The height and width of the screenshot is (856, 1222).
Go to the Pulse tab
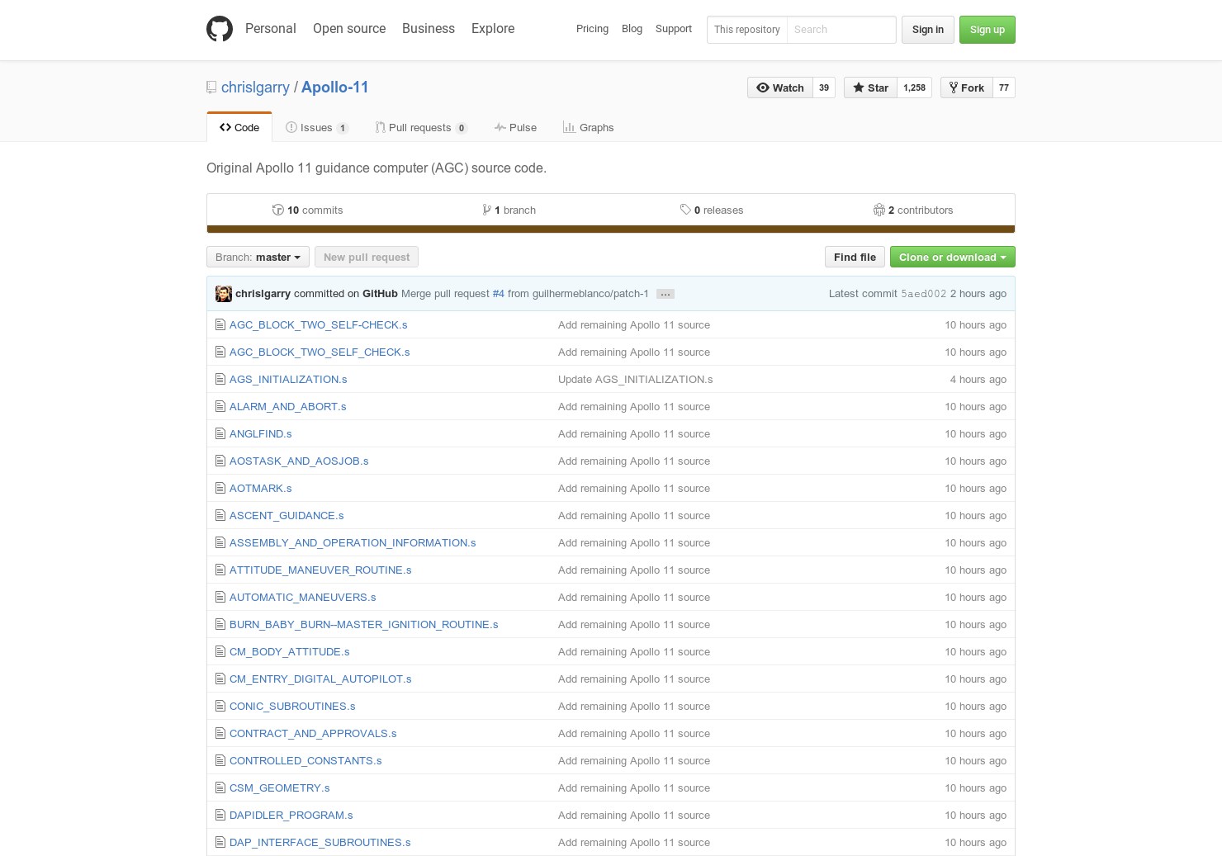coord(515,128)
